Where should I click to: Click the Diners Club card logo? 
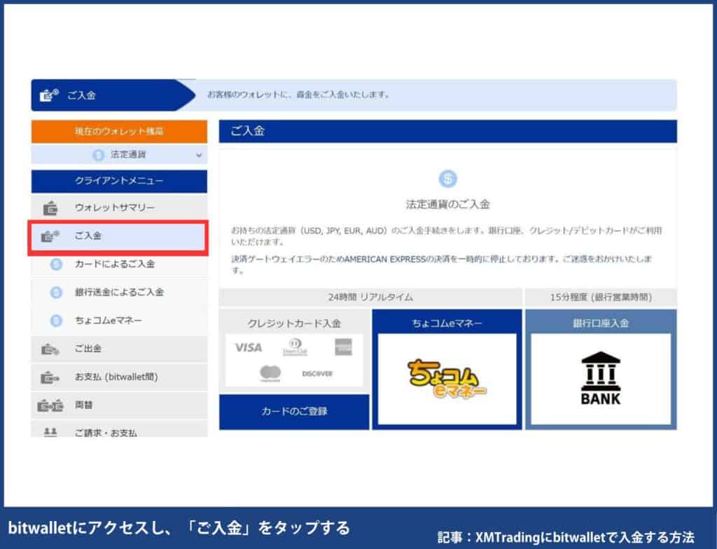point(295,347)
